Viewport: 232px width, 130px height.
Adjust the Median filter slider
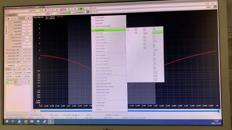[27, 56]
